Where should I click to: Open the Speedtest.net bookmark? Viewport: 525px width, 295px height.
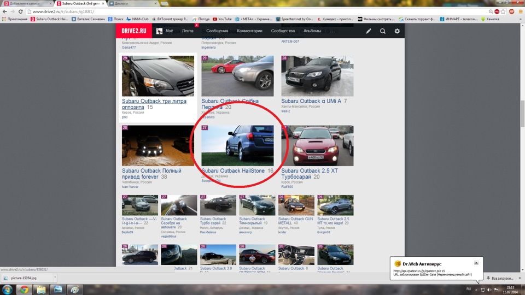click(294, 19)
